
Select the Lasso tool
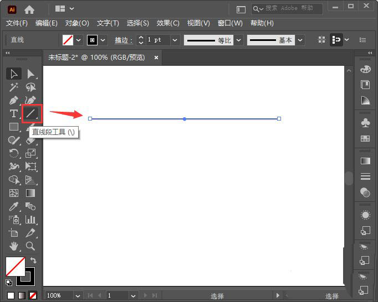(30, 87)
